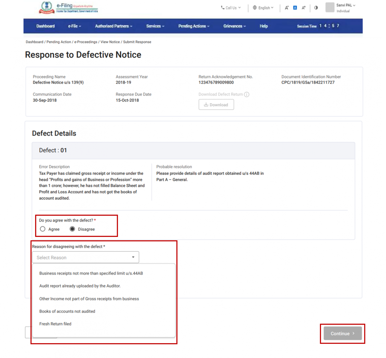Choose 'Audit report already uploaded by the Auditor'

pos(80,286)
